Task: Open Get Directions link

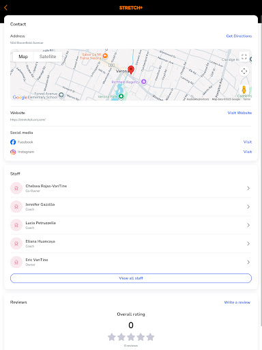Action: click(239, 36)
